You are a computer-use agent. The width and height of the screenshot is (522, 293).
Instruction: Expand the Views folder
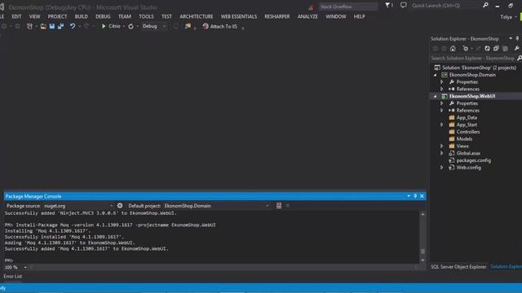coord(442,146)
